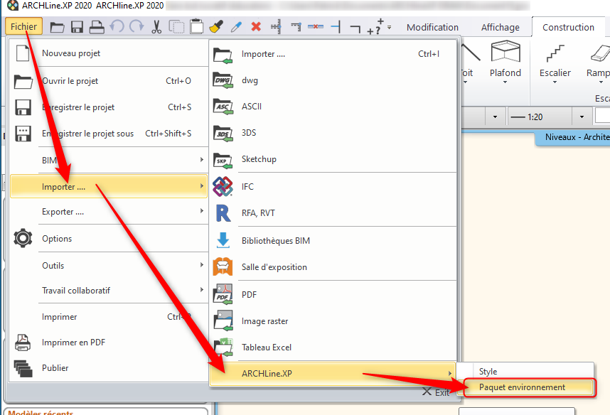610x415 pixels.
Task: Click the scissors cut icon
Action: (156, 27)
